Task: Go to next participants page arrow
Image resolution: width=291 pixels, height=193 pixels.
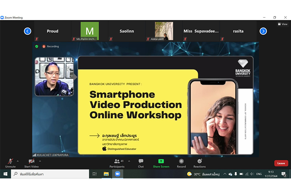Action: click(x=263, y=31)
